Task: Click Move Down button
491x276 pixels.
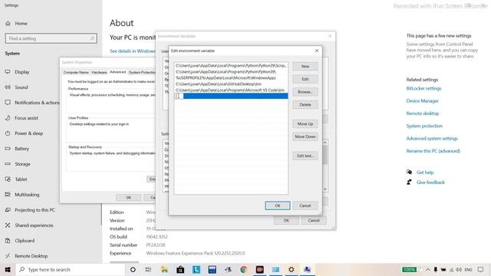Action: click(305, 136)
